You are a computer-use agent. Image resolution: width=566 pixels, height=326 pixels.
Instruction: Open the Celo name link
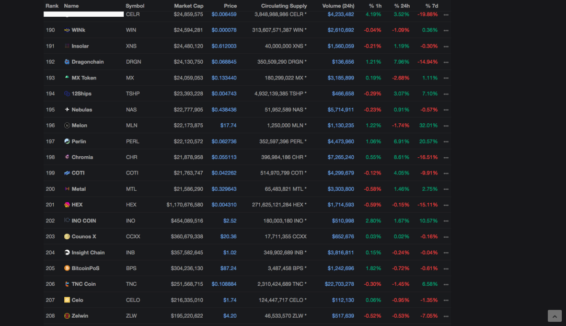(77, 300)
